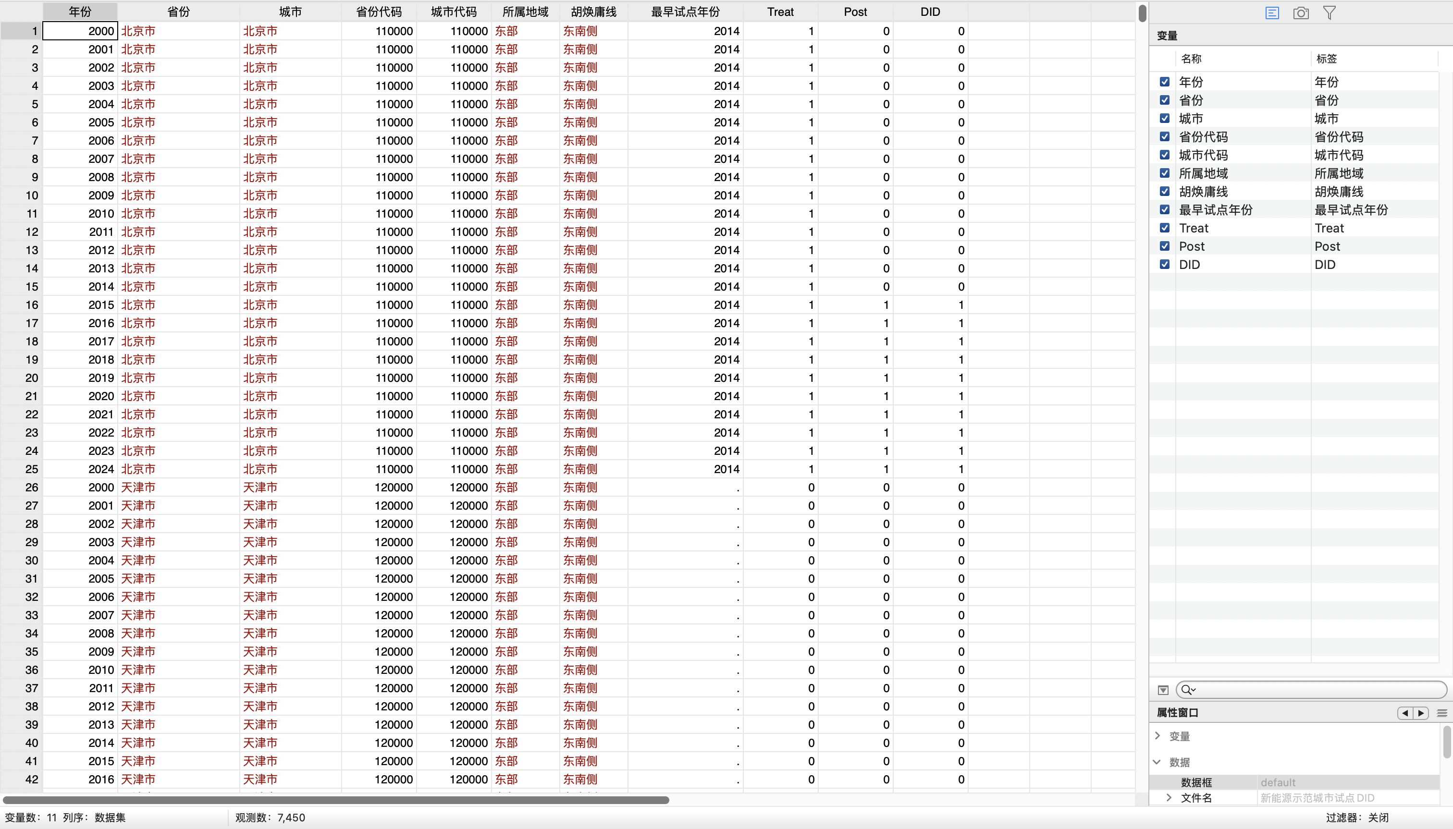Click the previous arrow in 属性窗口 header
The height and width of the screenshot is (829, 1453).
(x=1405, y=713)
